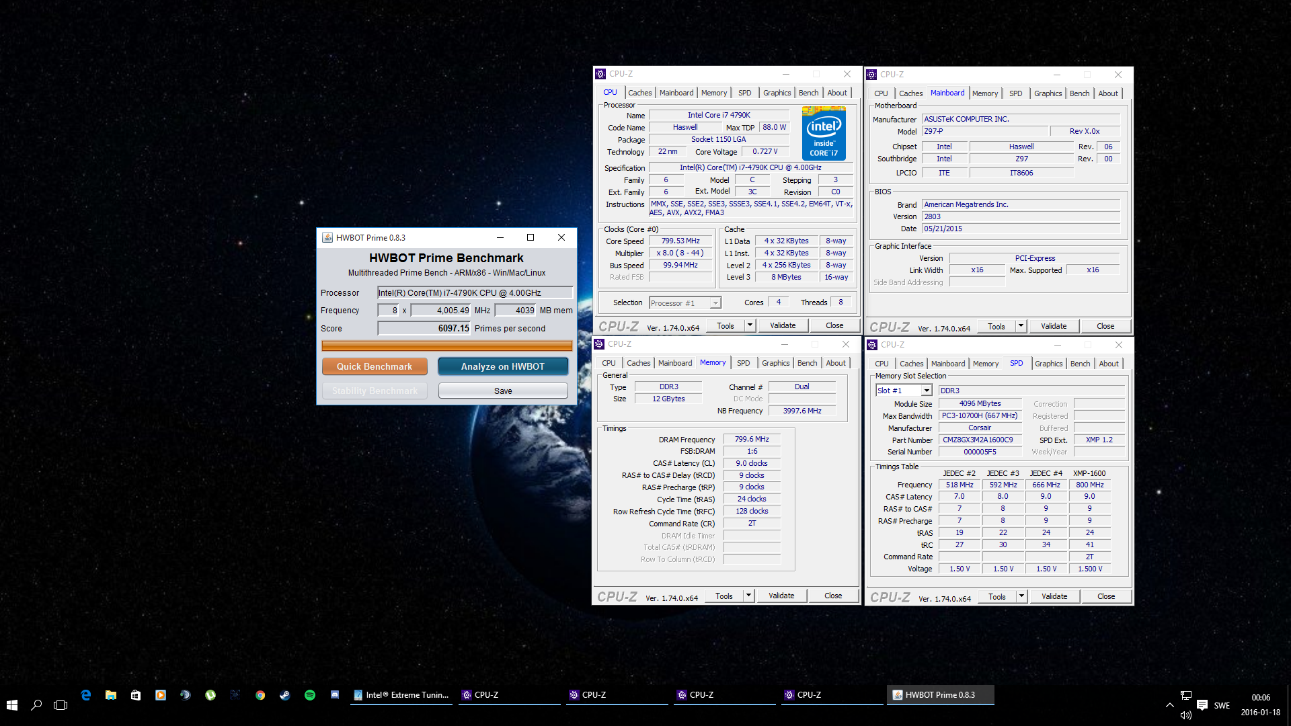Open the Processor #1 selection dropdown

[x=715, y=303]
